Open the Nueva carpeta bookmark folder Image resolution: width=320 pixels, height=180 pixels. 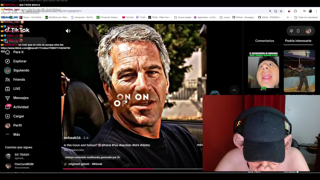tap(183, 17)
